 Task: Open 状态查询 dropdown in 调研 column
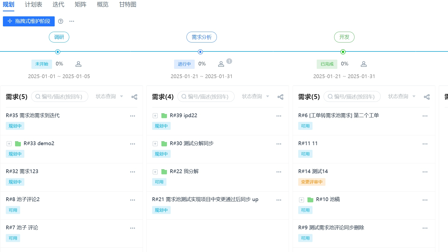pyautogui.click(x=109, y=96)
